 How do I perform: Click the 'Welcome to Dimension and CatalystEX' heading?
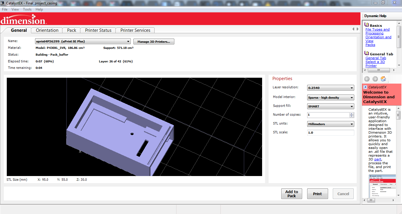pos(379,97)
